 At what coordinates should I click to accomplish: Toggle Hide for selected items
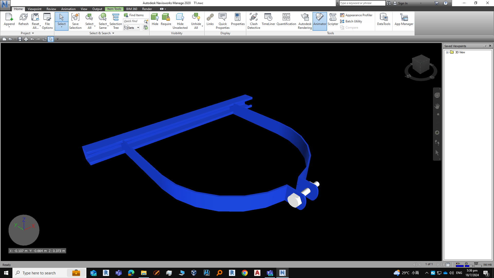(x=155, y=20)
